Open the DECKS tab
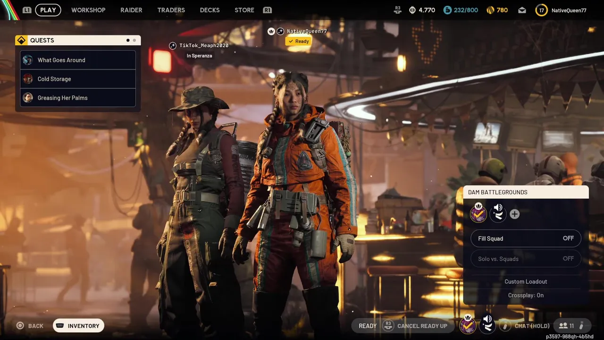Screen dimensions: 604x340 (x=210, y=10)
